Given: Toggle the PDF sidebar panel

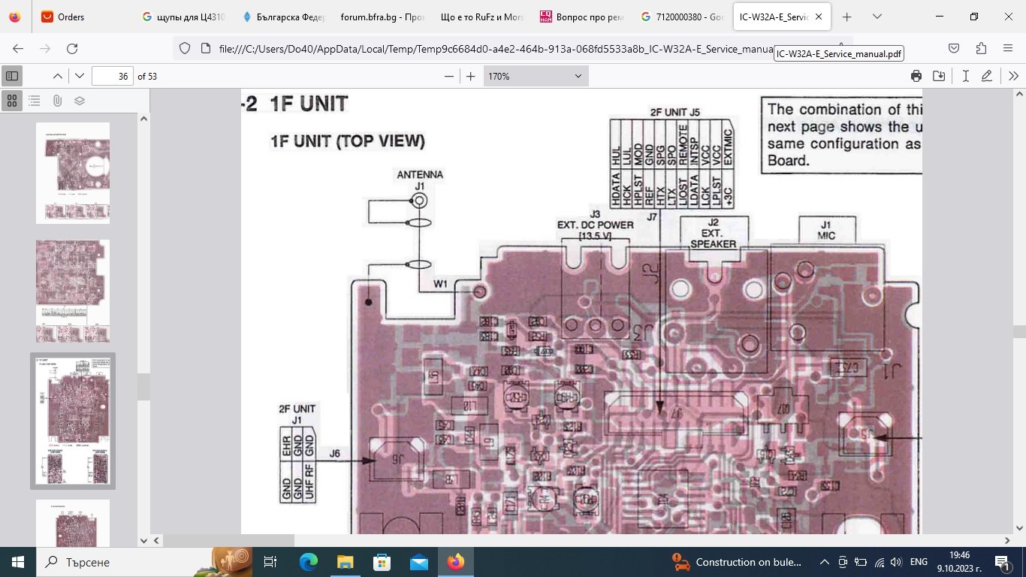Looking at the screenshot, I should pyautogui.click(x=12, y=76).
